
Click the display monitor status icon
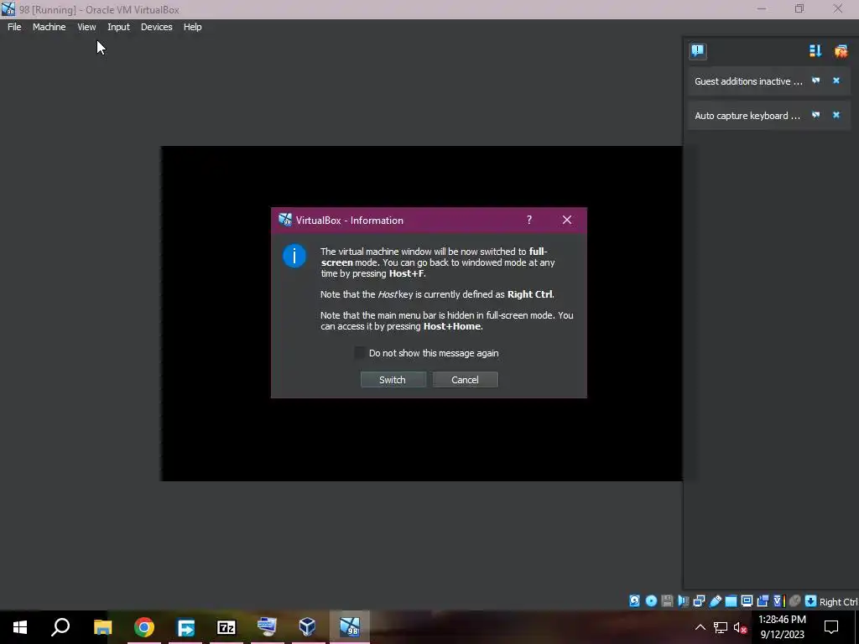747,600
